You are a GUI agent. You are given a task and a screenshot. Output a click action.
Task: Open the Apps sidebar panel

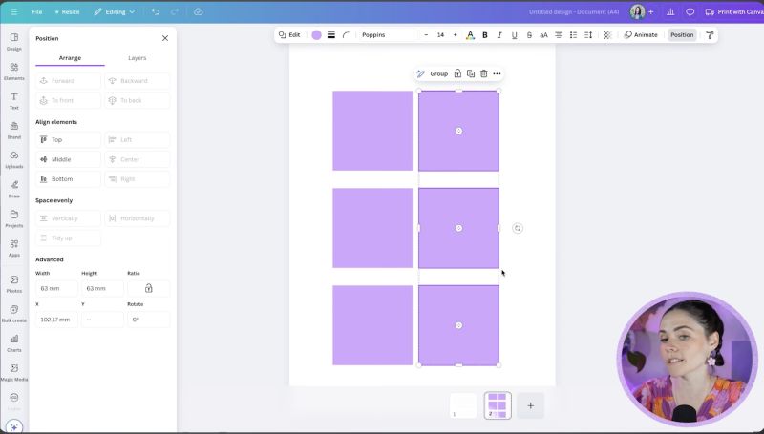[x=14, y=248]
